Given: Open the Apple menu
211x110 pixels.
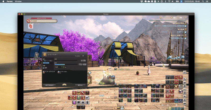Looking at the screenshot, I should click(x=3, y=1).
